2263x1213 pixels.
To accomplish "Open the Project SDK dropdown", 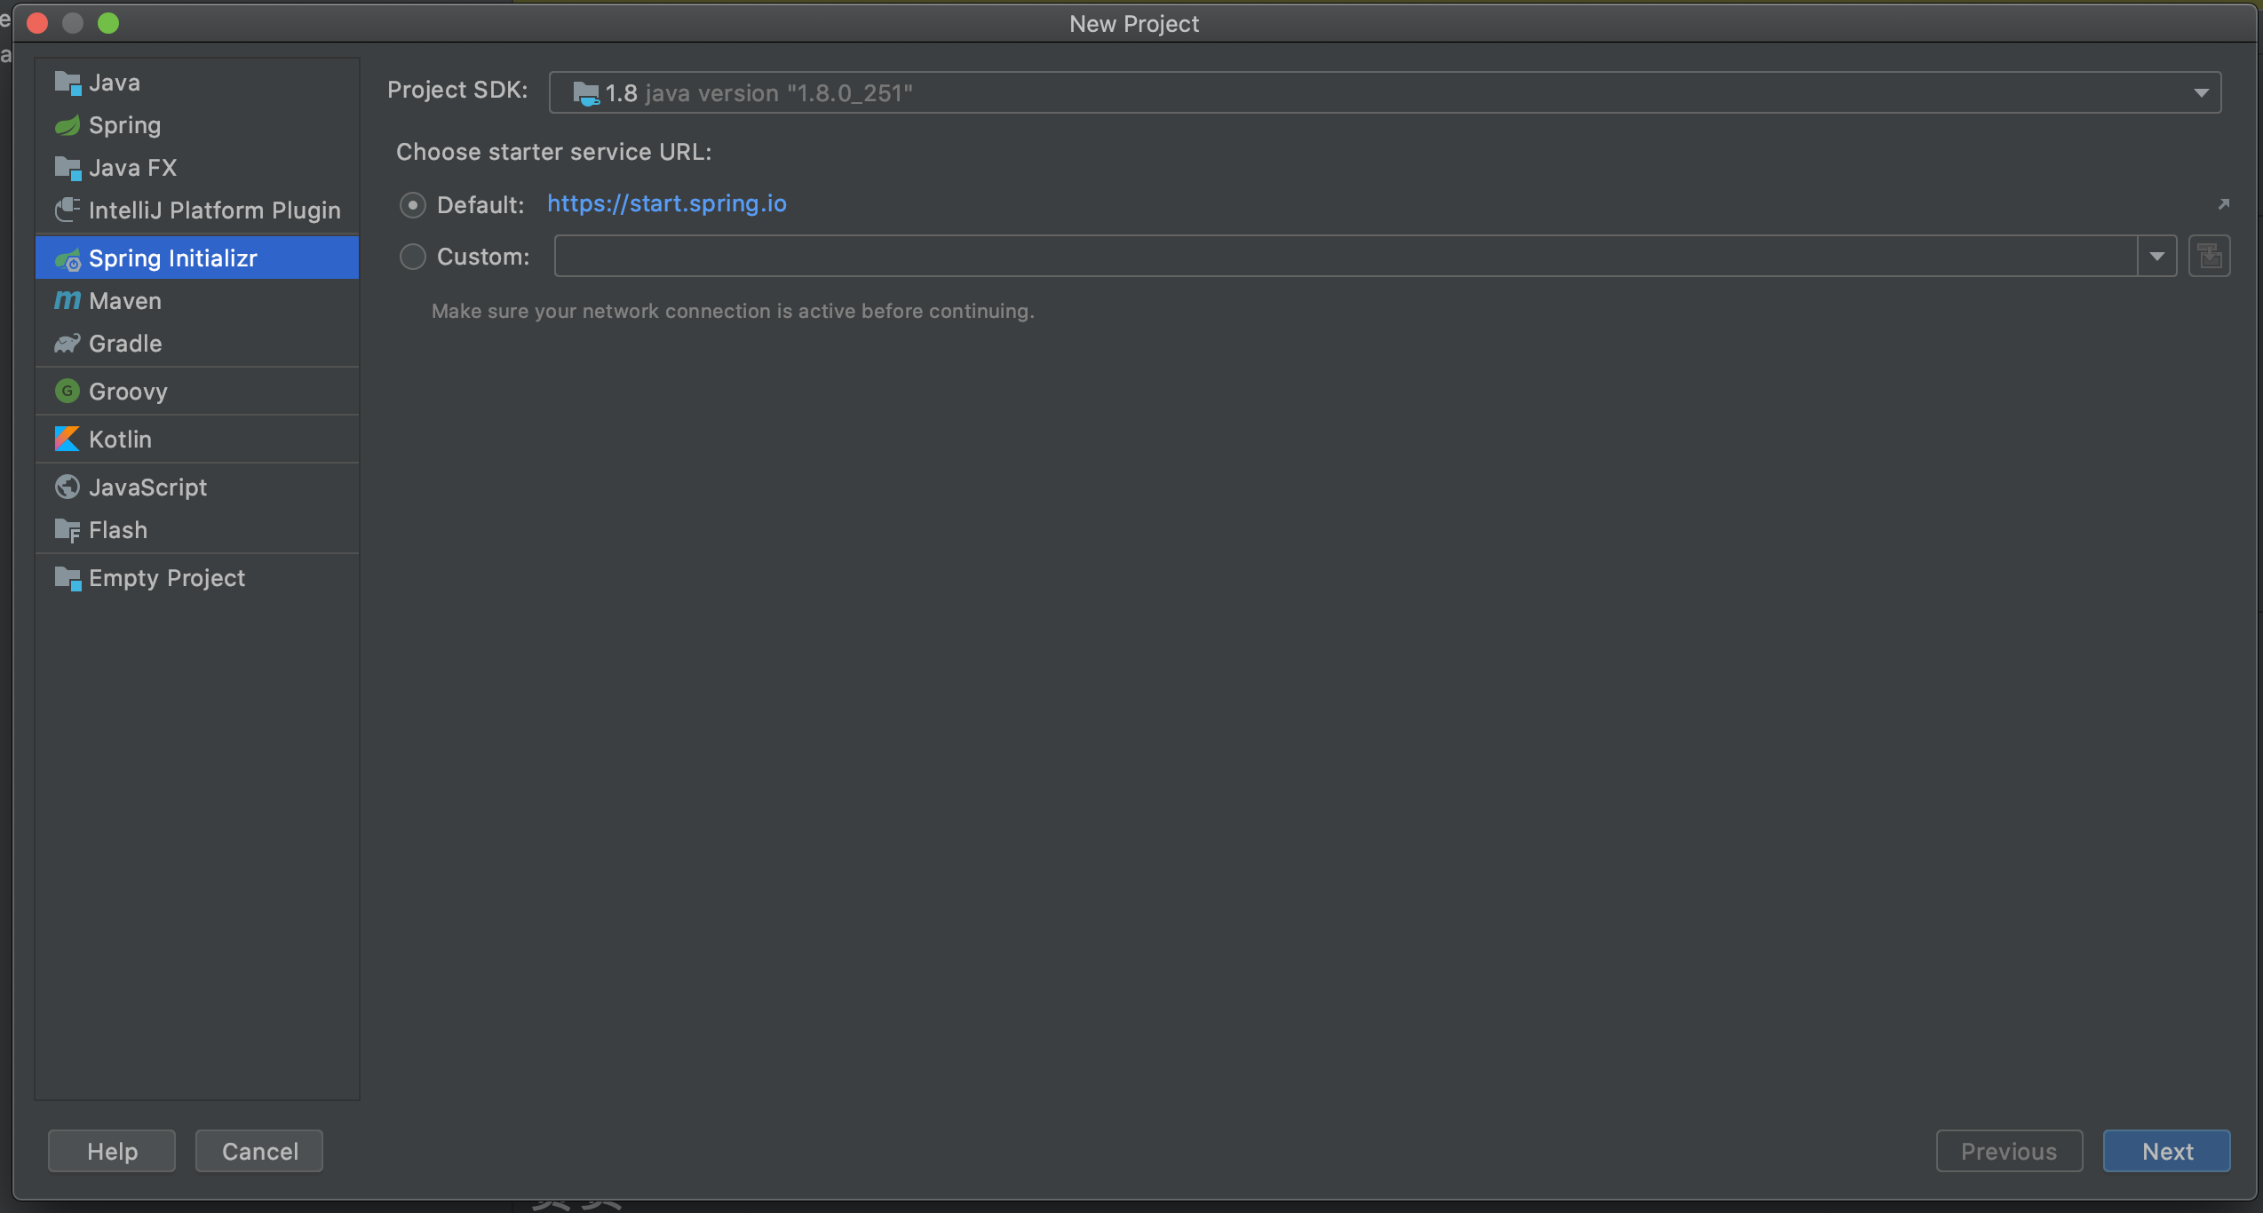I will (2200, 93).
